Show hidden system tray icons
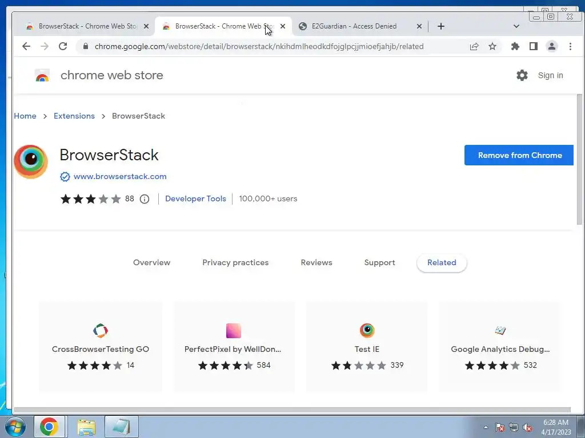The image size is (585, 438). click(x=486, y=428)
